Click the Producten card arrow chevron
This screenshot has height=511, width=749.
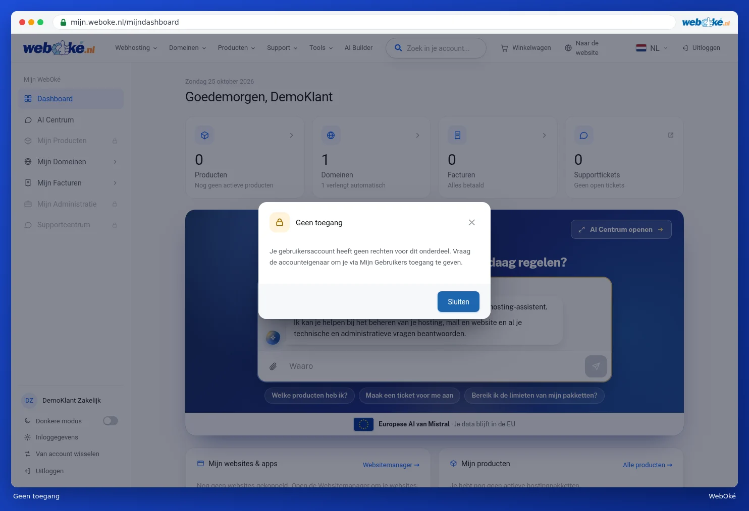pyautogui.click(x=291, y=135)
